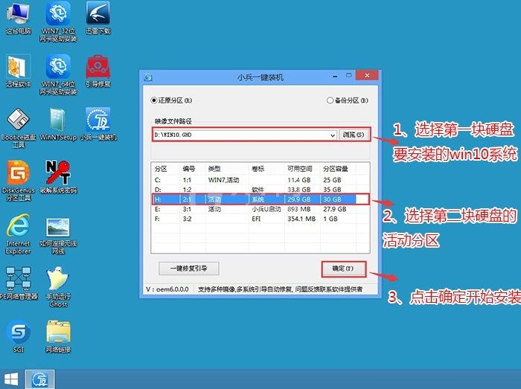
Task: Select partition row H: 系统 30 GB
Action: [260, 199]
